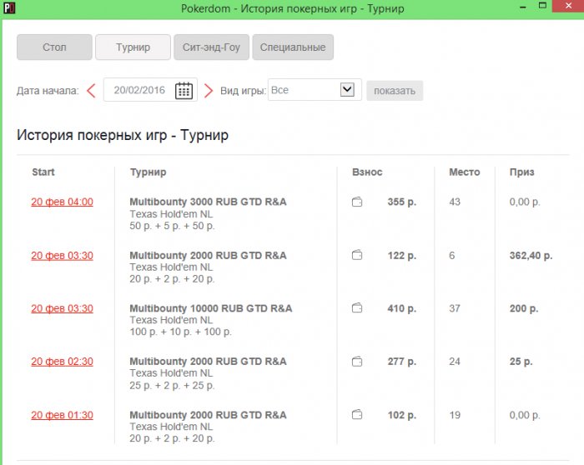Click wallet icon beside 122 р.

click(357, 255)
